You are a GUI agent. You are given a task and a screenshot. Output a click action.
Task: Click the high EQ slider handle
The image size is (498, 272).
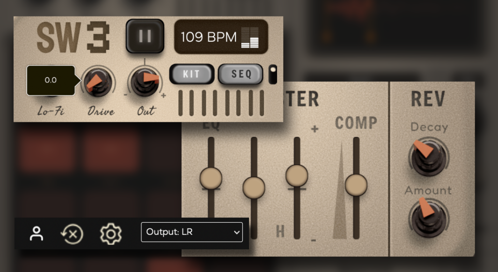tap(297, 175)
